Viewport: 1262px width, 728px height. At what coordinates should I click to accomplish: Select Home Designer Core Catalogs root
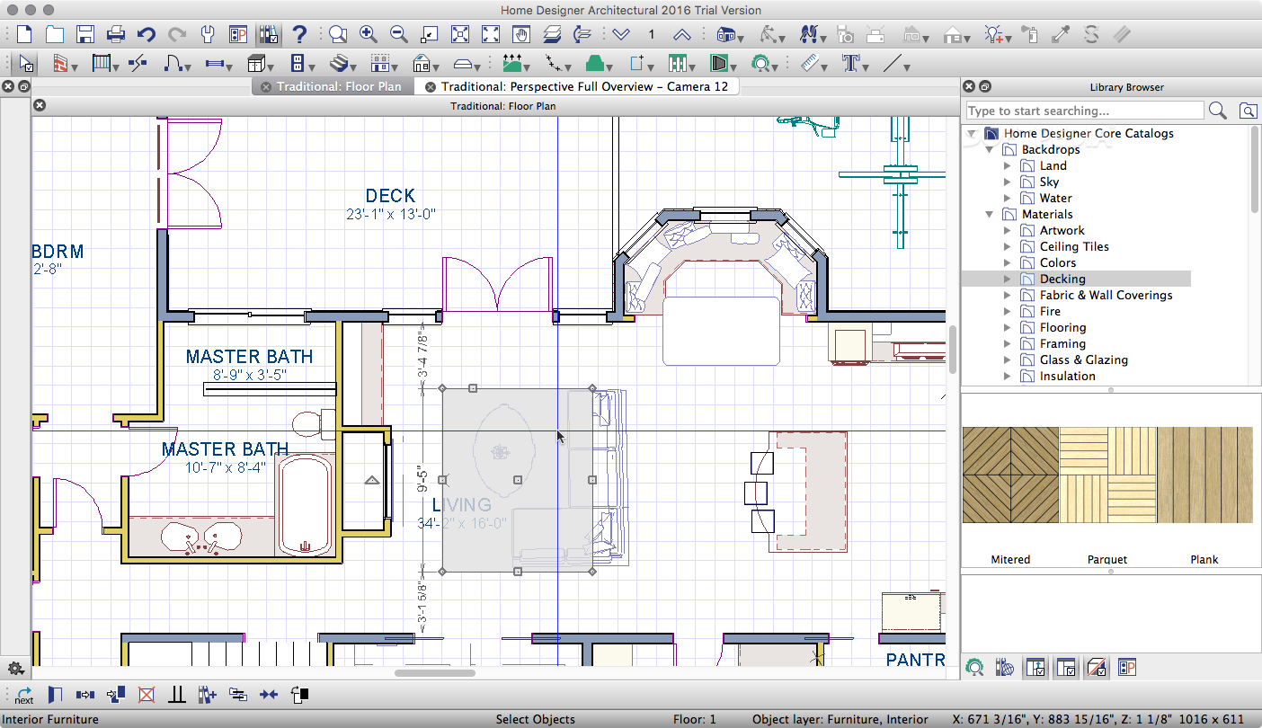pos(1089,133)
